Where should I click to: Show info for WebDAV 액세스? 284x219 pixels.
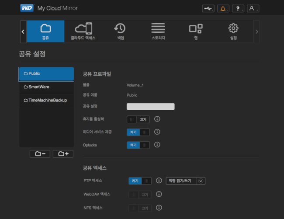click(159, 194)
